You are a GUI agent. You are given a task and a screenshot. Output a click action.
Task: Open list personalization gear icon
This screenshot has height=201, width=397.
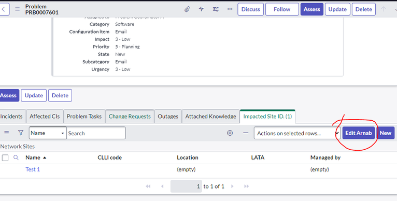click(230, 133)
